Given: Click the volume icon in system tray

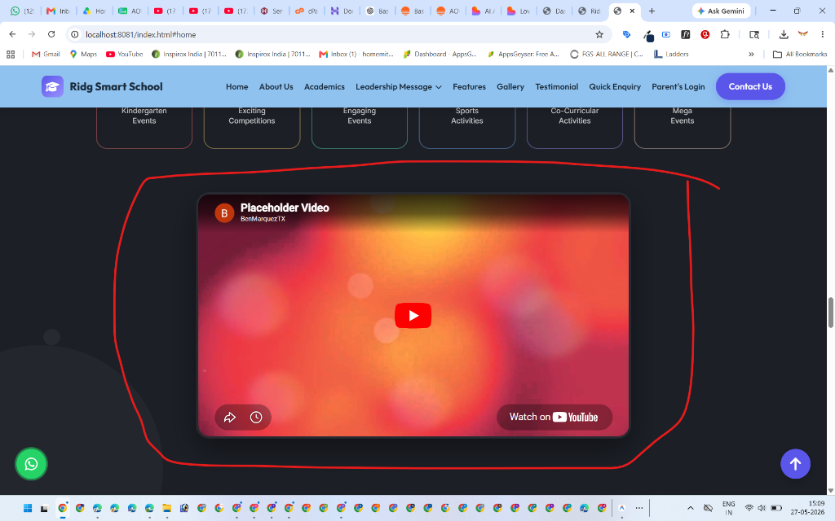Looking at the screenshot, I should pyautogui.click(x=762, y=508).
